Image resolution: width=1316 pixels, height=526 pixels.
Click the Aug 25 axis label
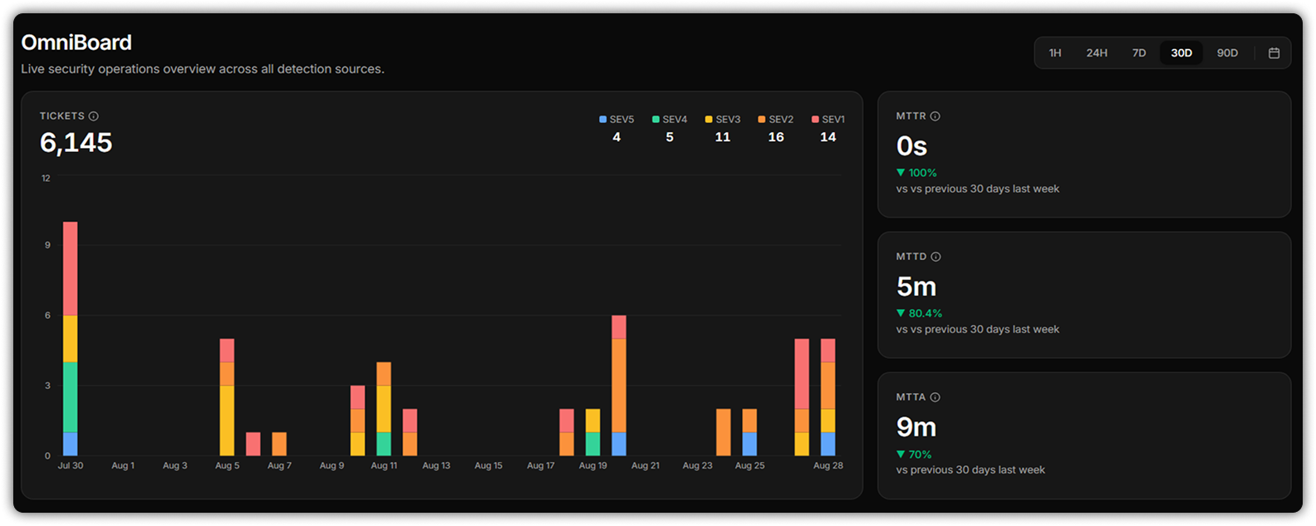pyautogui.click(x=749, y=465)
